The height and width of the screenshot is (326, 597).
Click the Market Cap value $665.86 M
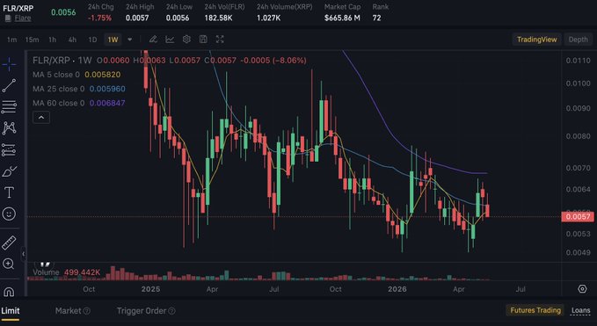(342, 18)
